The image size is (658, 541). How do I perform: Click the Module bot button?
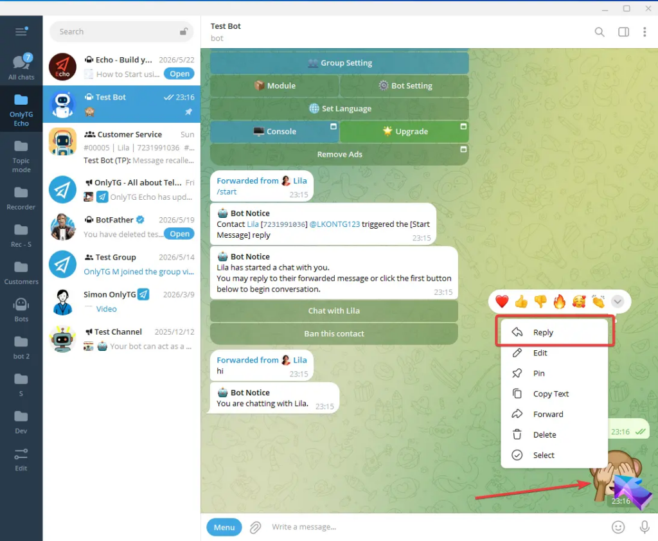coord(274,85)
